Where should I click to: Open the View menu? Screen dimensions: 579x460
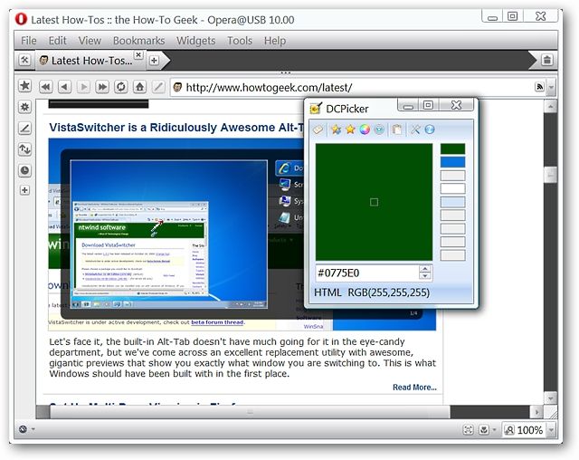tap(90, 40)
